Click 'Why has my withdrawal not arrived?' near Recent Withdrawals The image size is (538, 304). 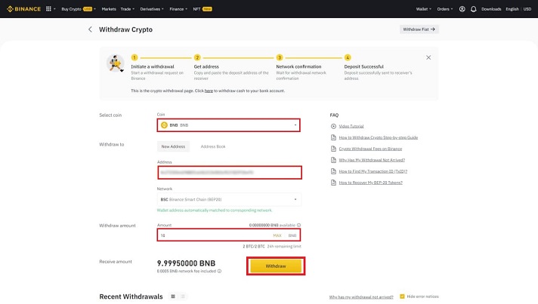coord(361,297)
